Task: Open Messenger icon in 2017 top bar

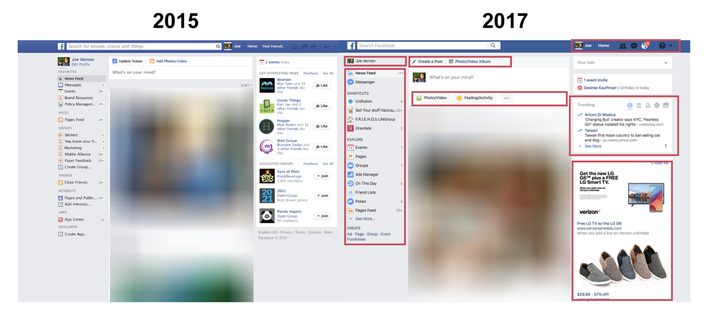Action: (x=634, y=46)
